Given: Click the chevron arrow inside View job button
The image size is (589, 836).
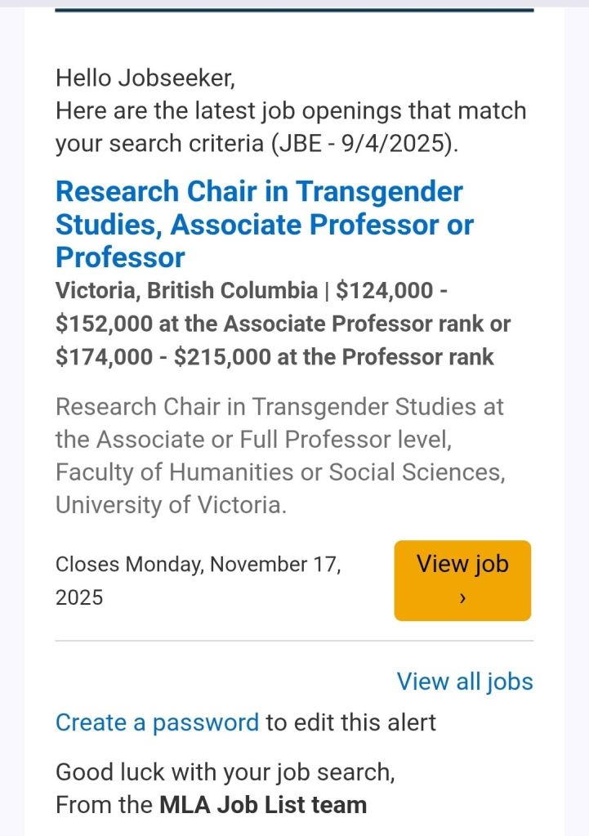Looking at the screenshot, I should 462,599.
